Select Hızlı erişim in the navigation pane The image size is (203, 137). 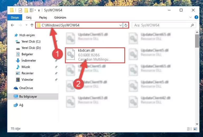pos(24,35)
